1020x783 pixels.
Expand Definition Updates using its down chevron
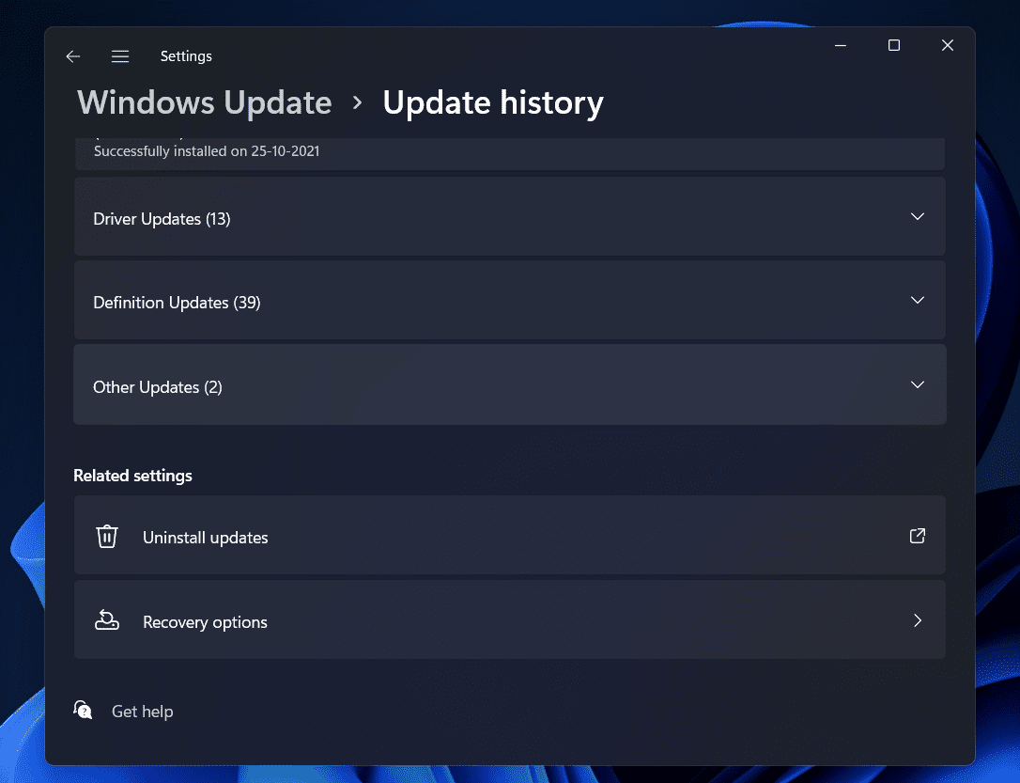click(x=918, y=301)
